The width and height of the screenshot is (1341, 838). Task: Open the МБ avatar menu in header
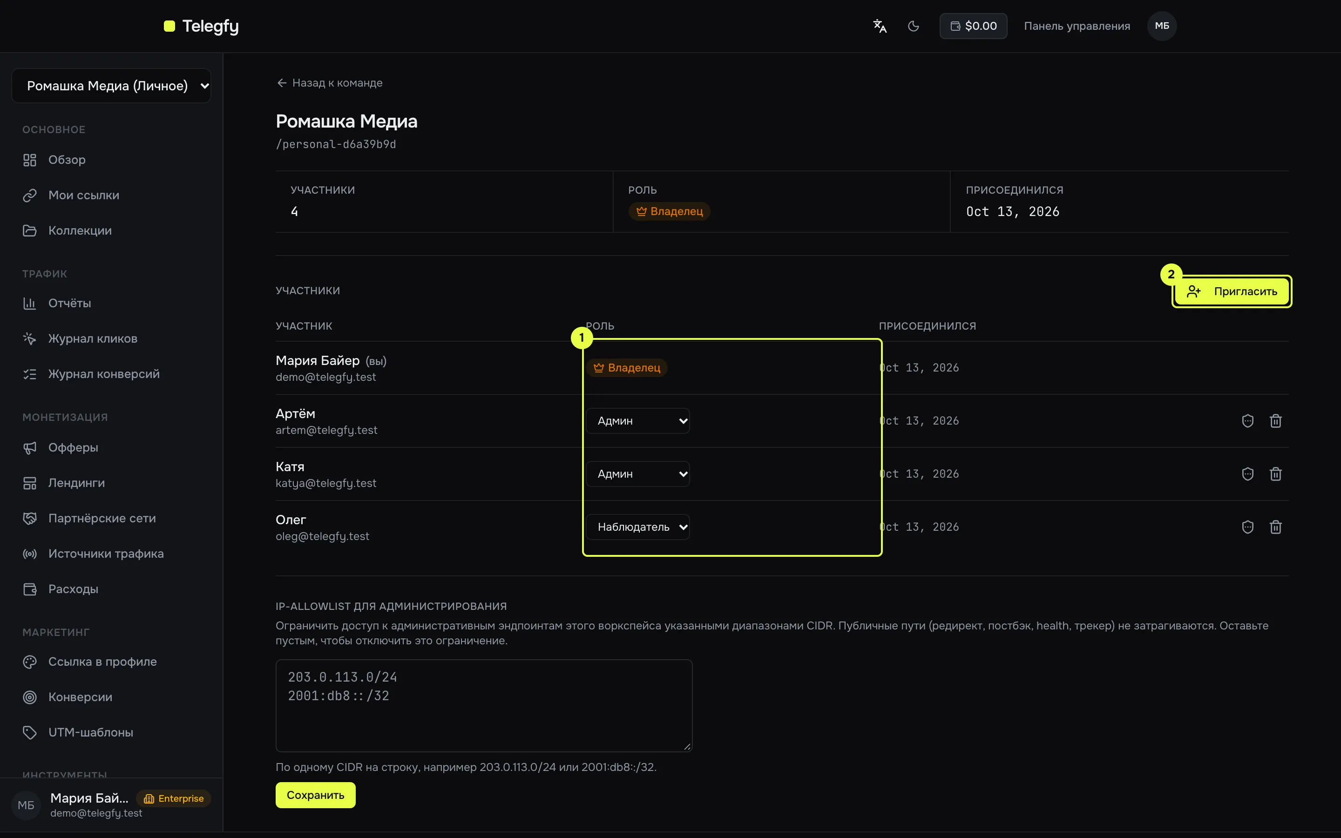point(1161,26)
